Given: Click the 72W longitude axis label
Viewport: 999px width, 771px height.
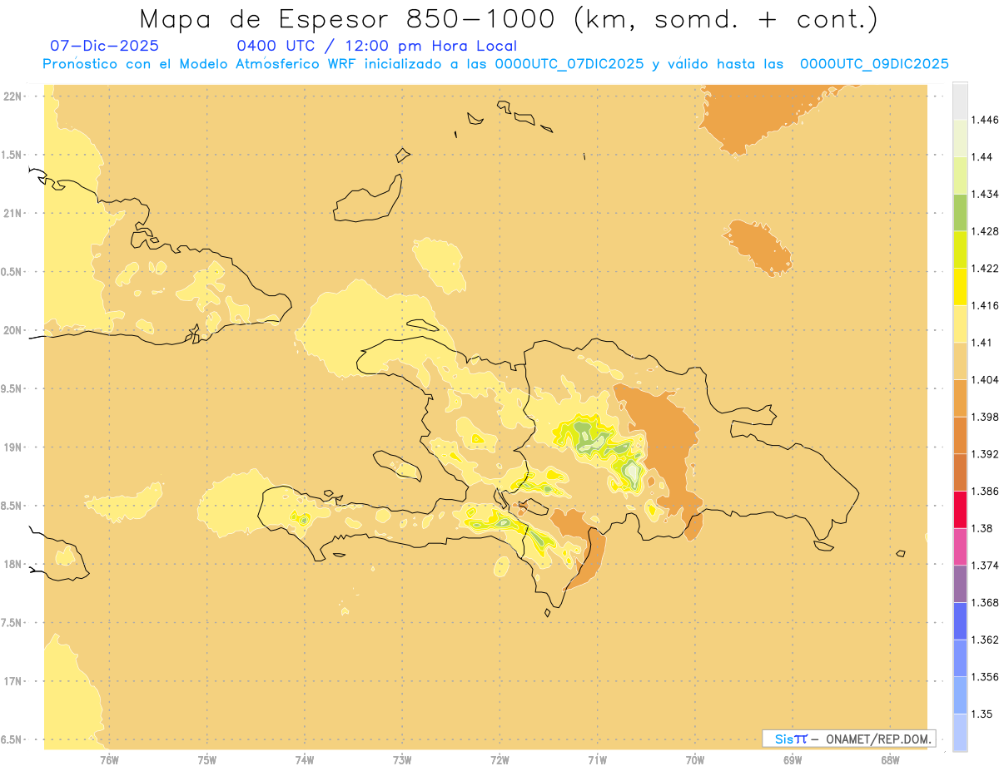Looking at the screenshot, I should tap(500, 759).
